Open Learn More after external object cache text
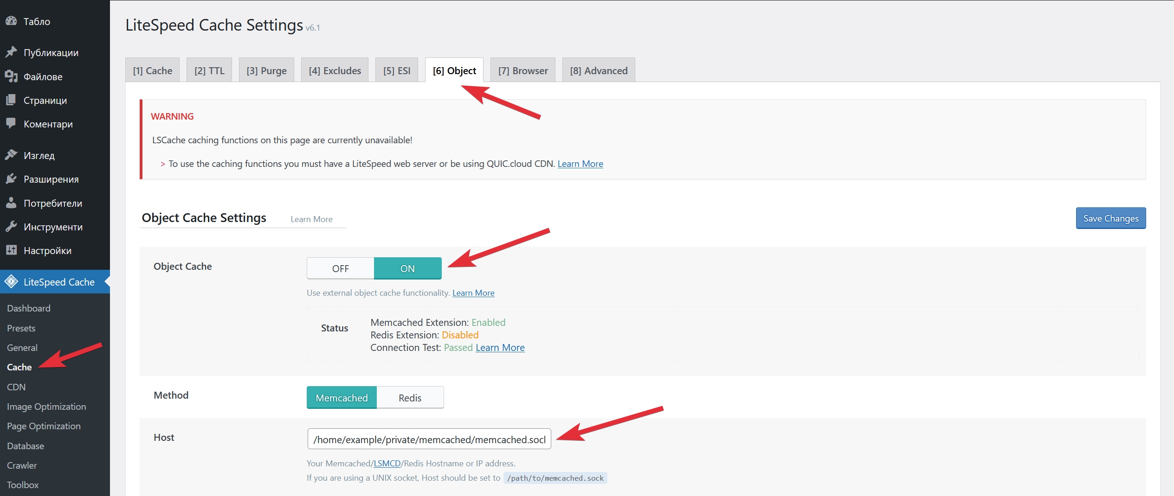 [x=473, y=293]
